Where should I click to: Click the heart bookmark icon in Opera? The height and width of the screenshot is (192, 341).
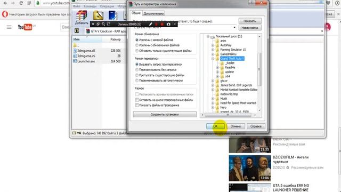[328, 3]
